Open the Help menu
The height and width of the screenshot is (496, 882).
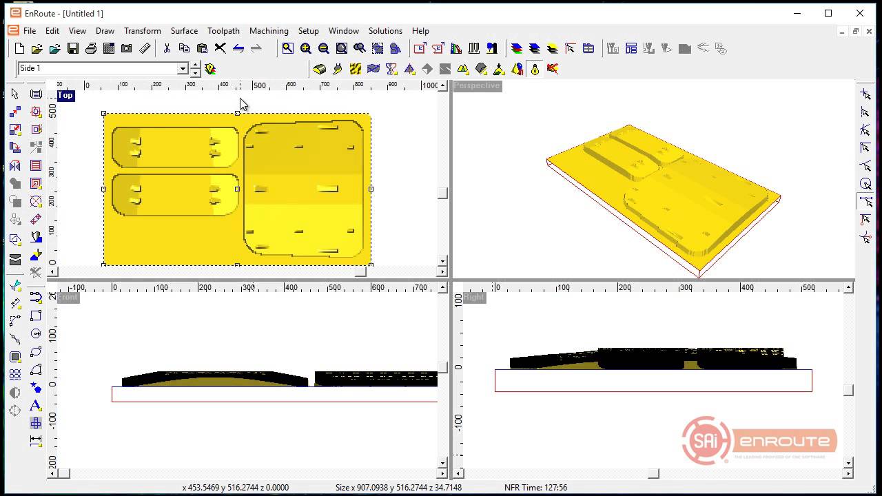pos(420,31)
